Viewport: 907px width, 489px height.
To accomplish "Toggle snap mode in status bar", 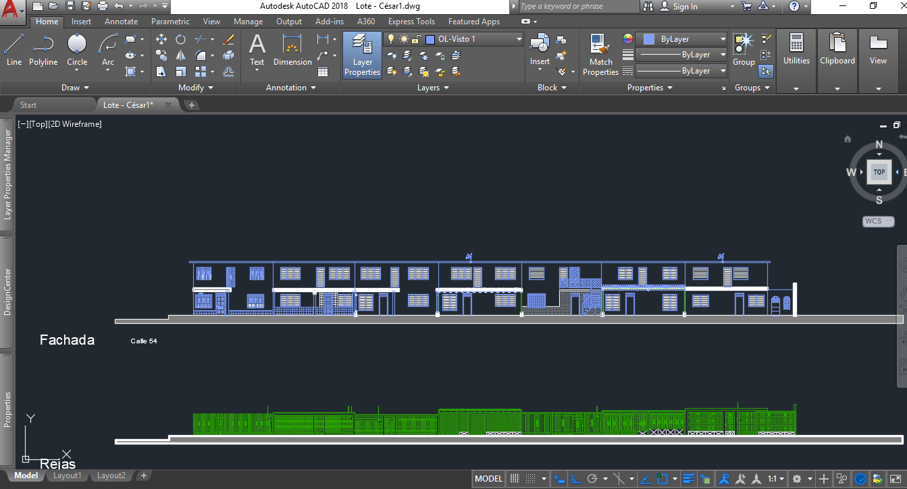I will click(531, 479).
